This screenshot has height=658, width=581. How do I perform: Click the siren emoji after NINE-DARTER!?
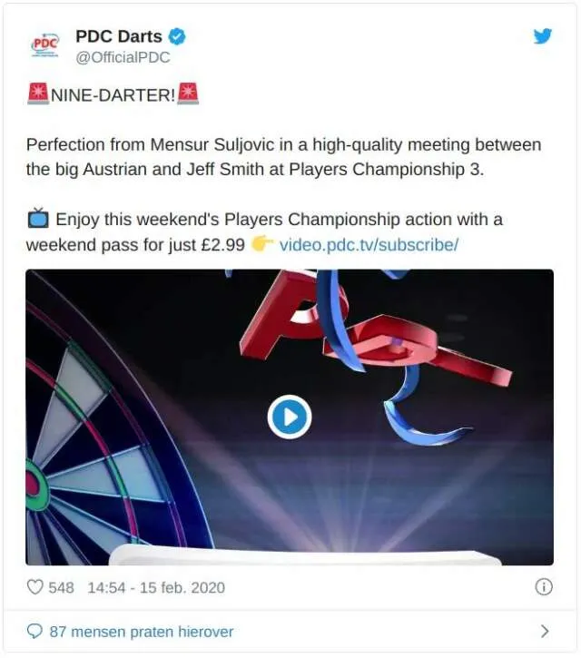(188, 94)
